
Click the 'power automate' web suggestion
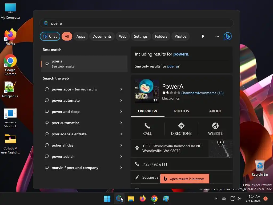[84, 100]
